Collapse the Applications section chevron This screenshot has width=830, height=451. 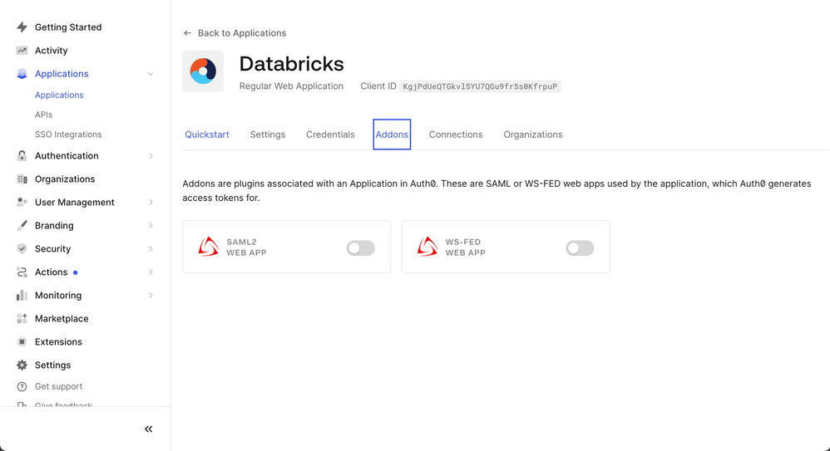[x=151, y=74]
